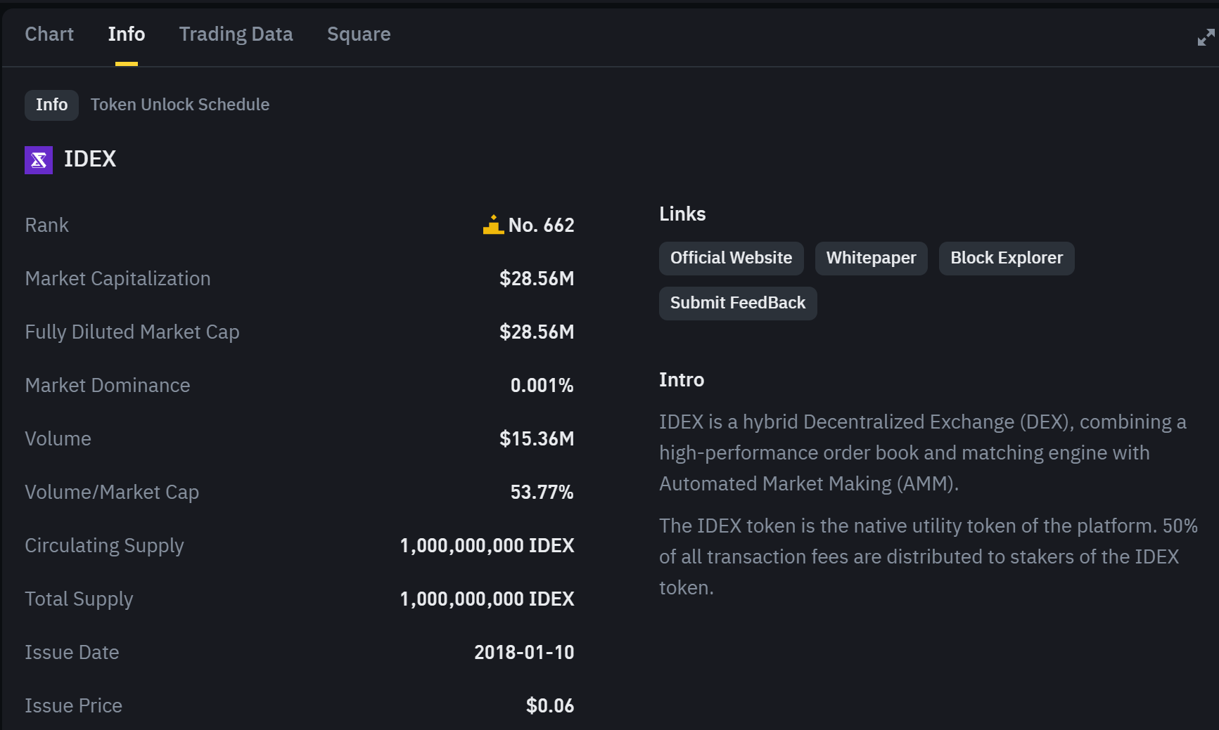Viewport: 1219px width, 730px height.
Task: Click the Fully Diluted Market Cap value
Action: click(537, 332)
